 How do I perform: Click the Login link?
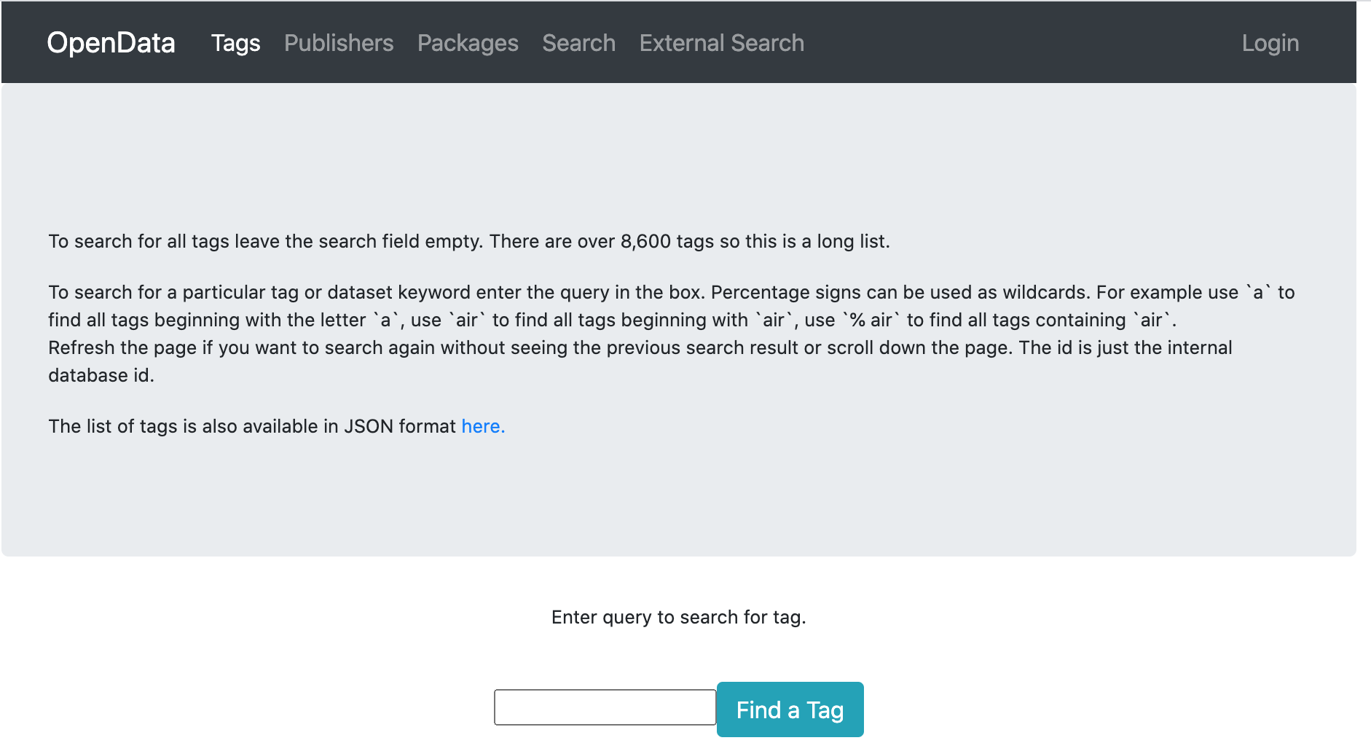point(1270,43)
